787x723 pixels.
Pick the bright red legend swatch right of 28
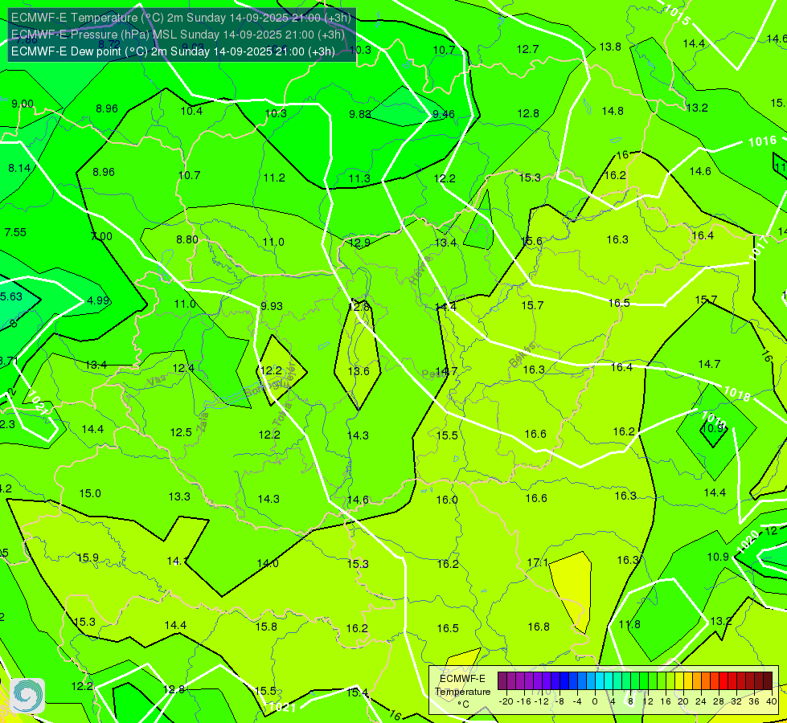(x=723, y=681)
